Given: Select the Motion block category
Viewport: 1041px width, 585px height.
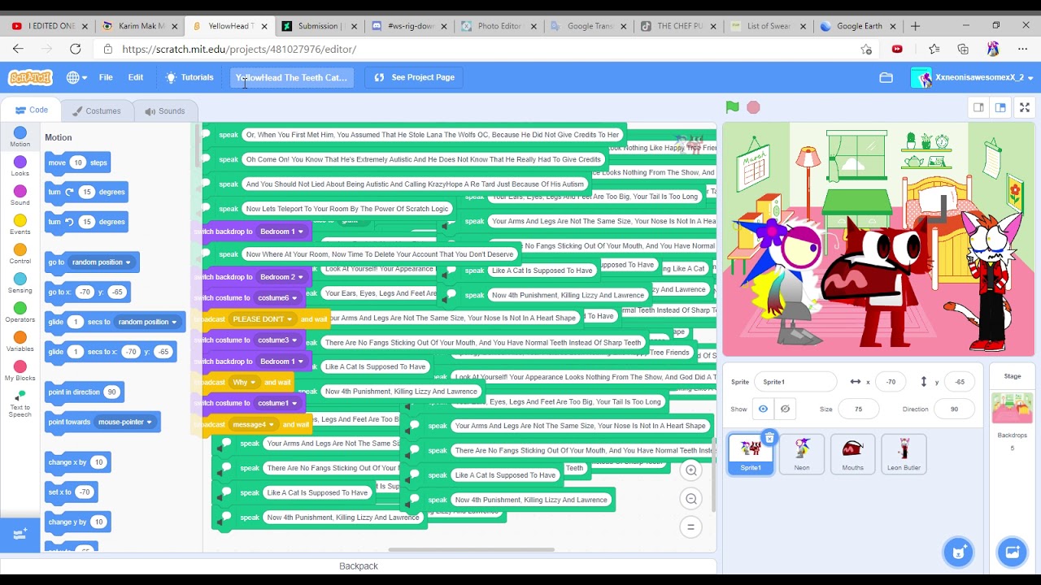Looking at the screenshot, I should point(20,137).
